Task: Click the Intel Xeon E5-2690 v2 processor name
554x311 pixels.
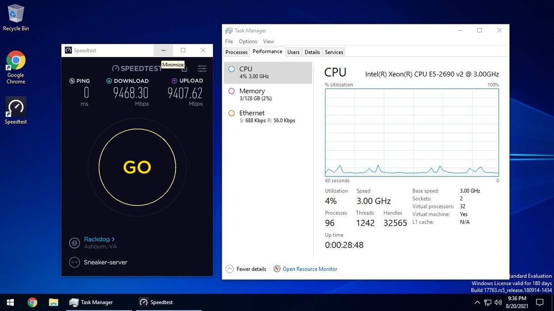Action: pos(432,74)
